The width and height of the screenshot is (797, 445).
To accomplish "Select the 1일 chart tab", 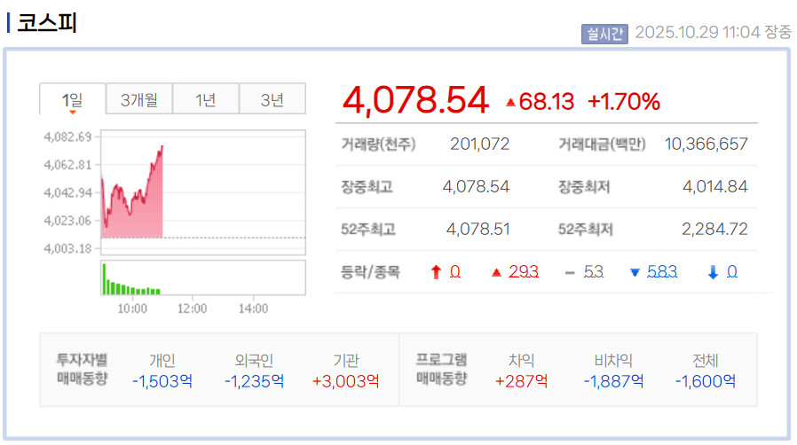I will tap(73, 99).
